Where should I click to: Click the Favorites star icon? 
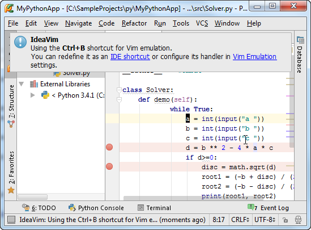(x=11, y=190)
